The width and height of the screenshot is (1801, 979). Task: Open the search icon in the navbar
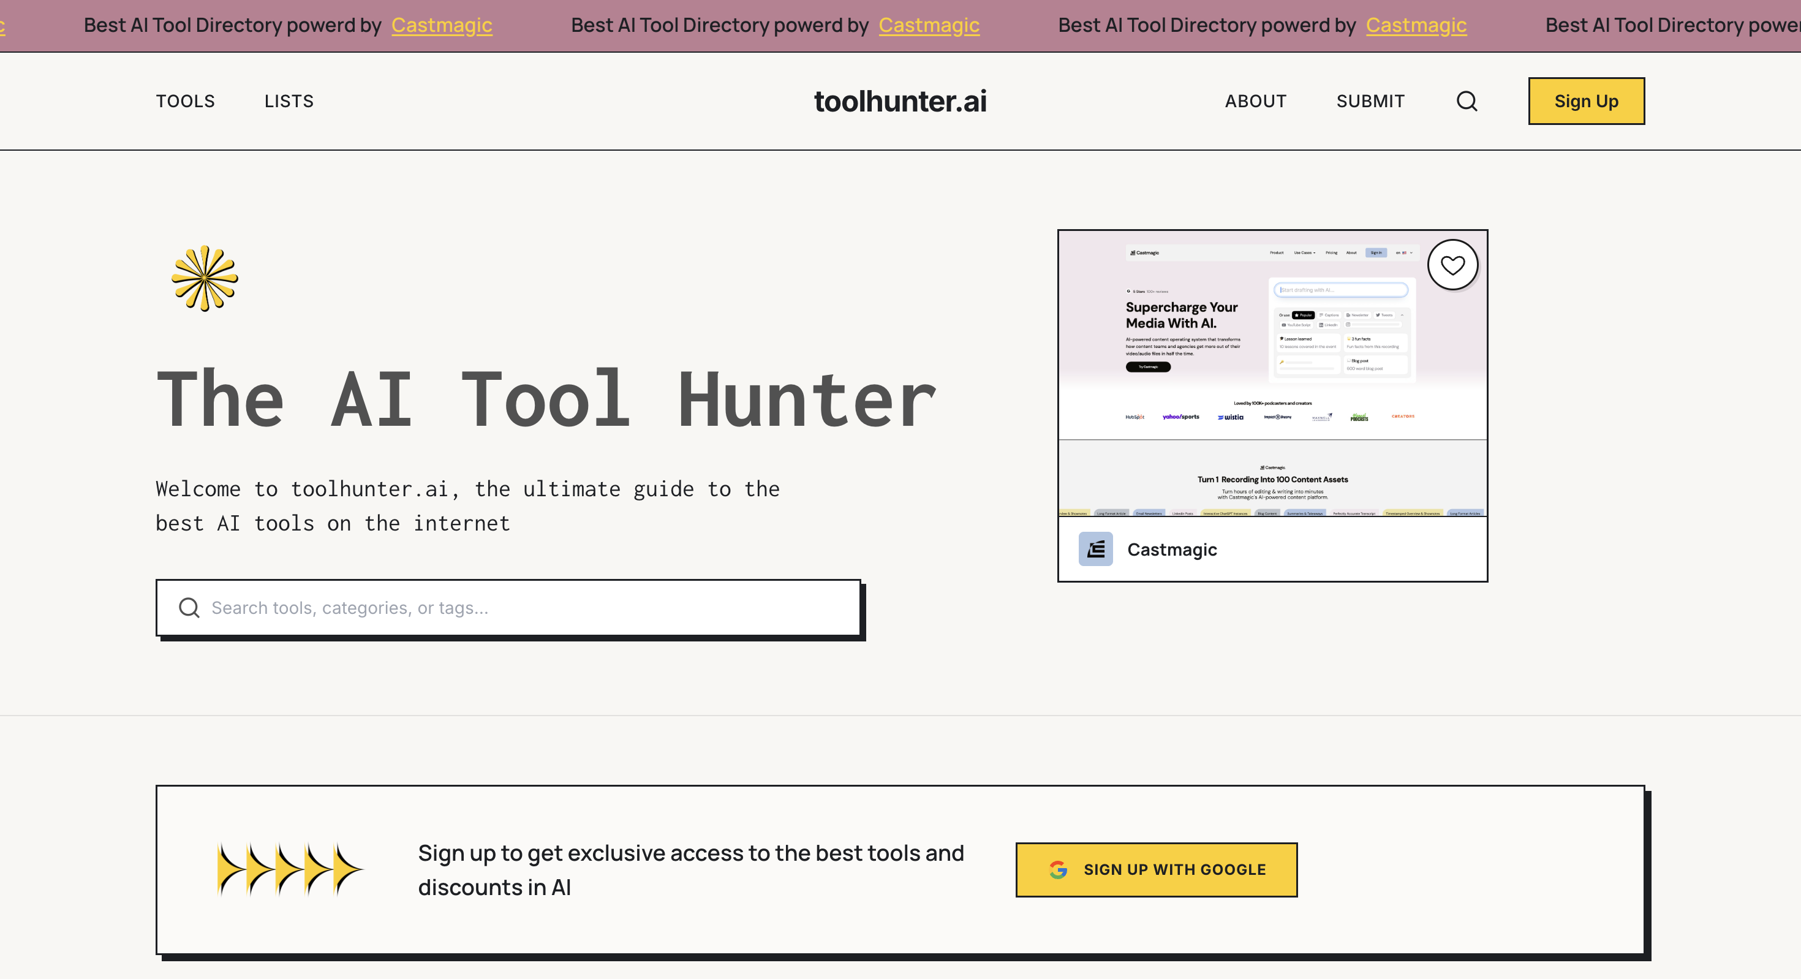pyautogui.click(x=1467, y=102)
